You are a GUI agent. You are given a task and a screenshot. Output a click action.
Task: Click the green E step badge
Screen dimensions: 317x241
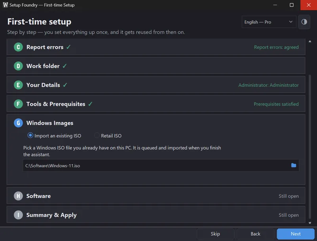click(18, 85)
